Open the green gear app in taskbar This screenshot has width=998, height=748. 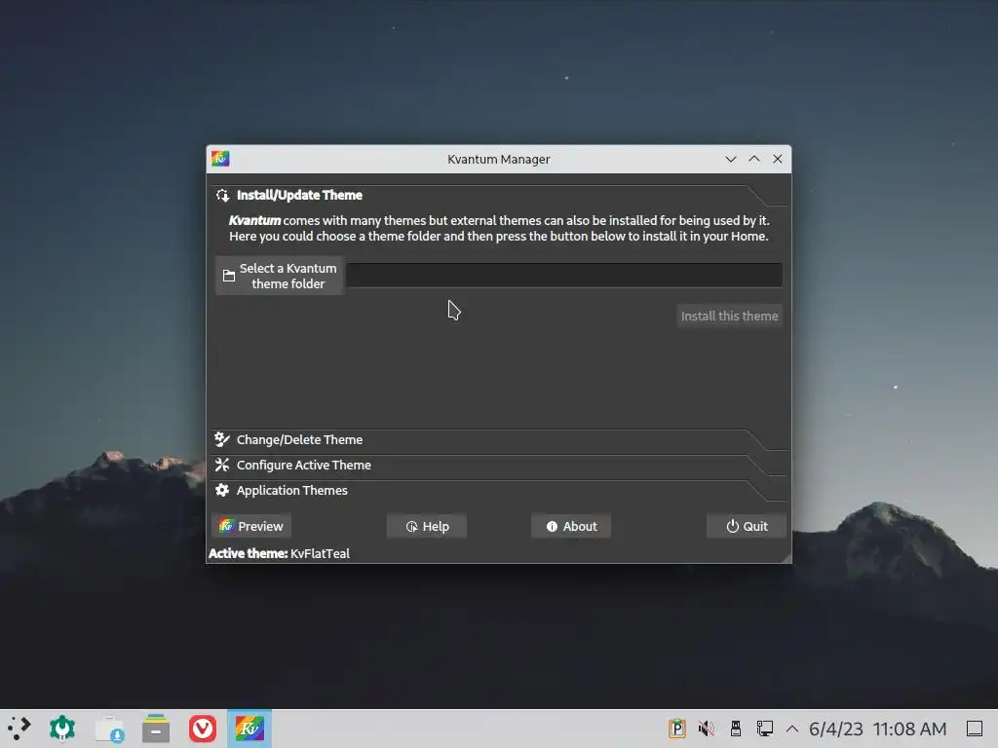[x=62, y=729]
